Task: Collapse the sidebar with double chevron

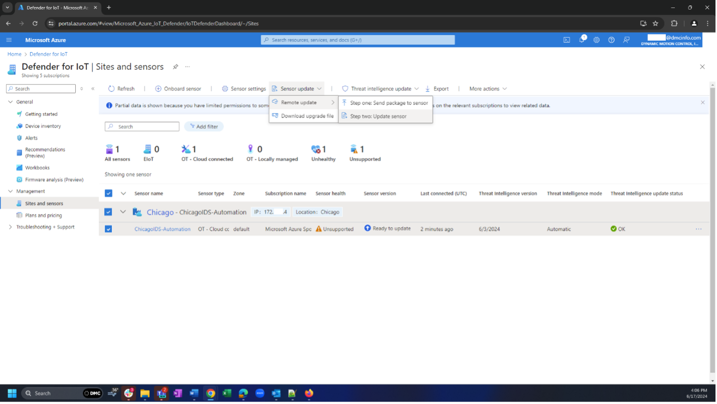Action: pos(93,89)
